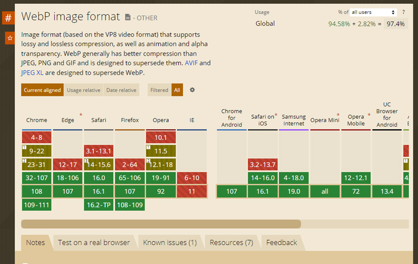Select IE 11 cell
418x264 pixels.
click(x=192, y=192)
